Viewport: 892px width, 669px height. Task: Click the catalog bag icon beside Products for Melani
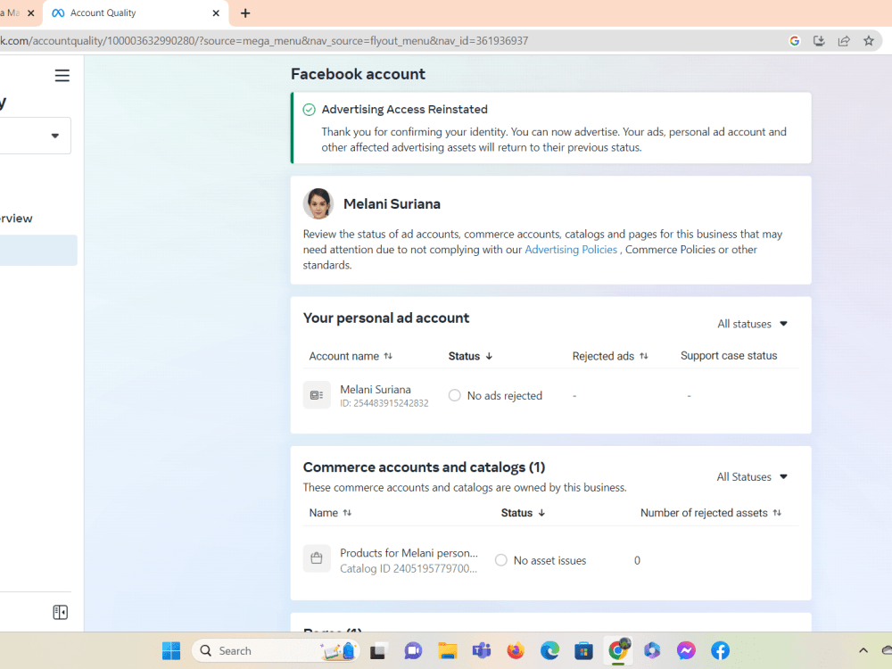[317, 558]
